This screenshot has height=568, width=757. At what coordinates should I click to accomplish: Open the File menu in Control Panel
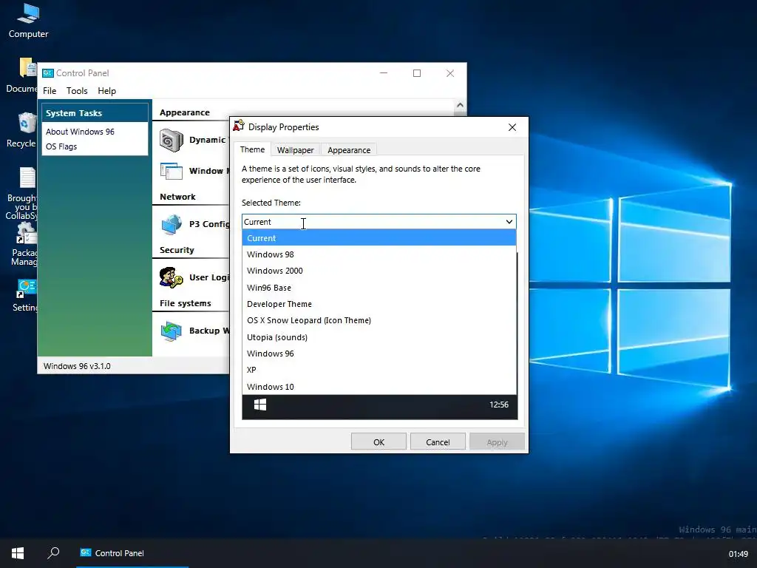point(50,91)
